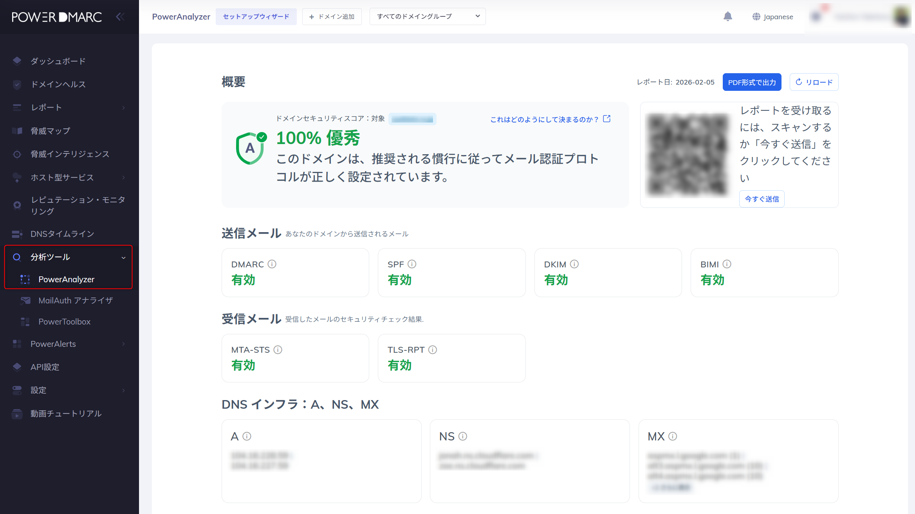Open DNSタイムライン in the sidebar
915x514 pixels.
click(62, 234)
